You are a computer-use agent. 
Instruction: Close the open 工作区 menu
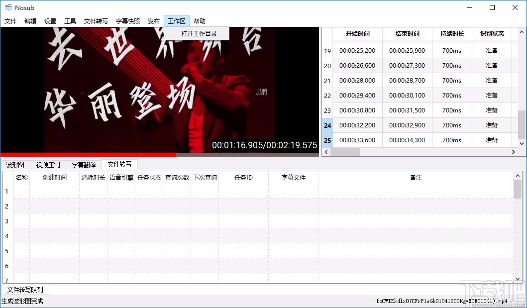pos(177,21)
